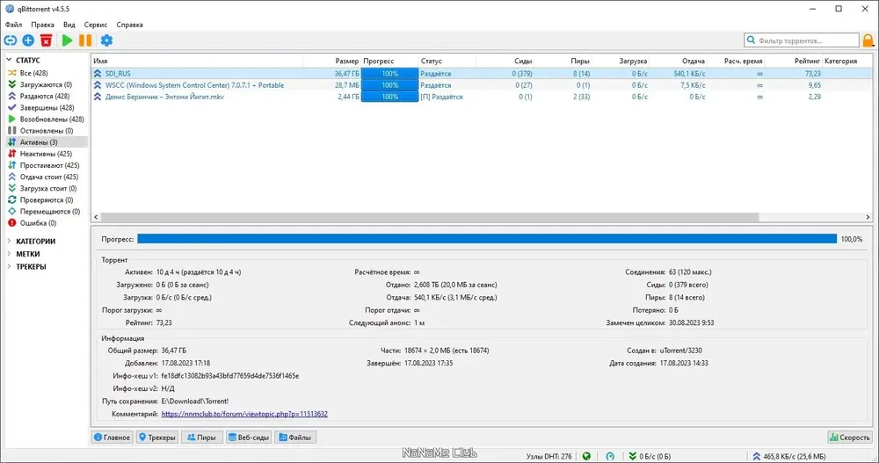Expand the МЕТКИ section
The width and height of the screenshot is (879, 463).
tap(9, 254)
